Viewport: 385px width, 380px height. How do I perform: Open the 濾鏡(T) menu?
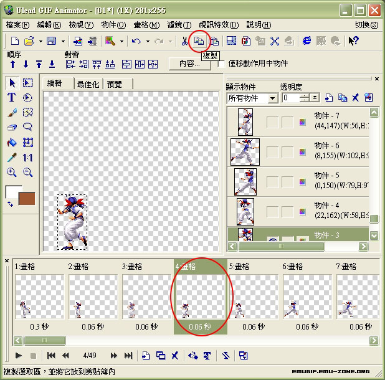179,25
